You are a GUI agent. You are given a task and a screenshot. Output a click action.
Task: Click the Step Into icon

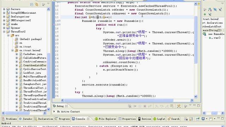(156, 106)
